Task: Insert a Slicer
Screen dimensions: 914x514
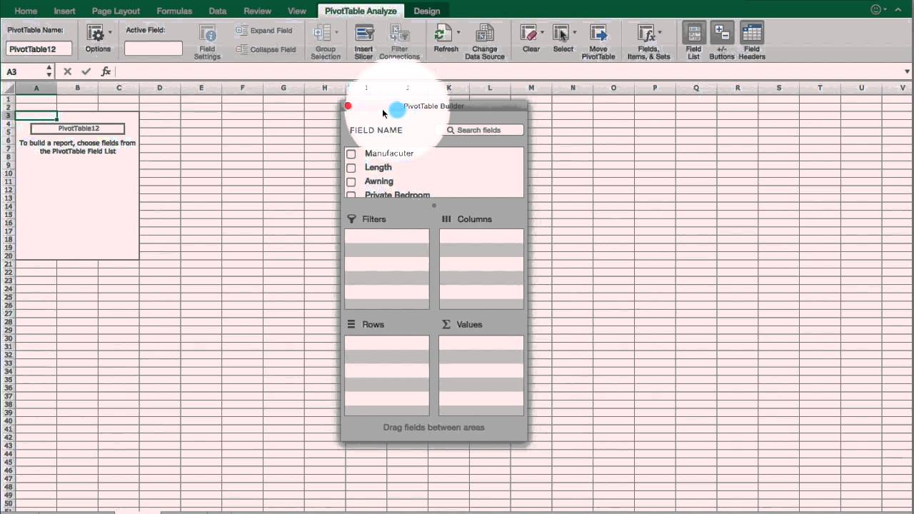Action: pos(364,41)
